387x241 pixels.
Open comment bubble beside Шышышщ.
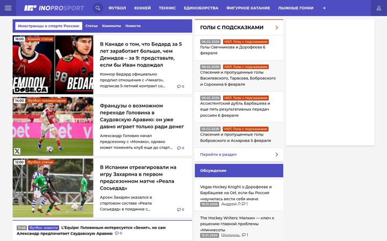pyautogui.click(x=245, y=235)
